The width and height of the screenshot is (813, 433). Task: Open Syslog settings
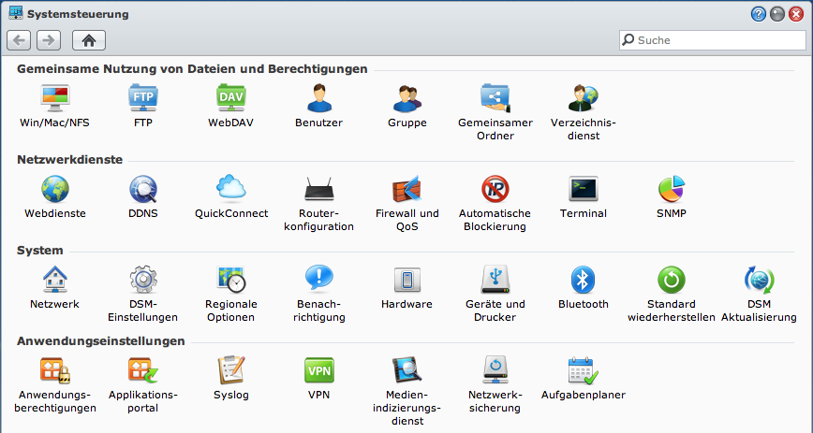[x=231, y=369]
